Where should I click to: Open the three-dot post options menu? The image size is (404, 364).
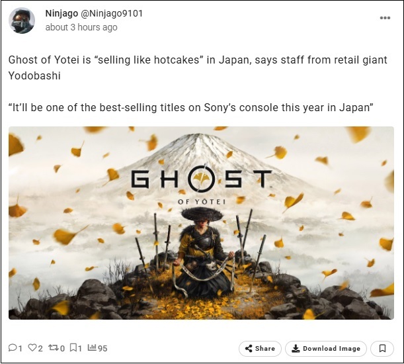click(385, 18)
